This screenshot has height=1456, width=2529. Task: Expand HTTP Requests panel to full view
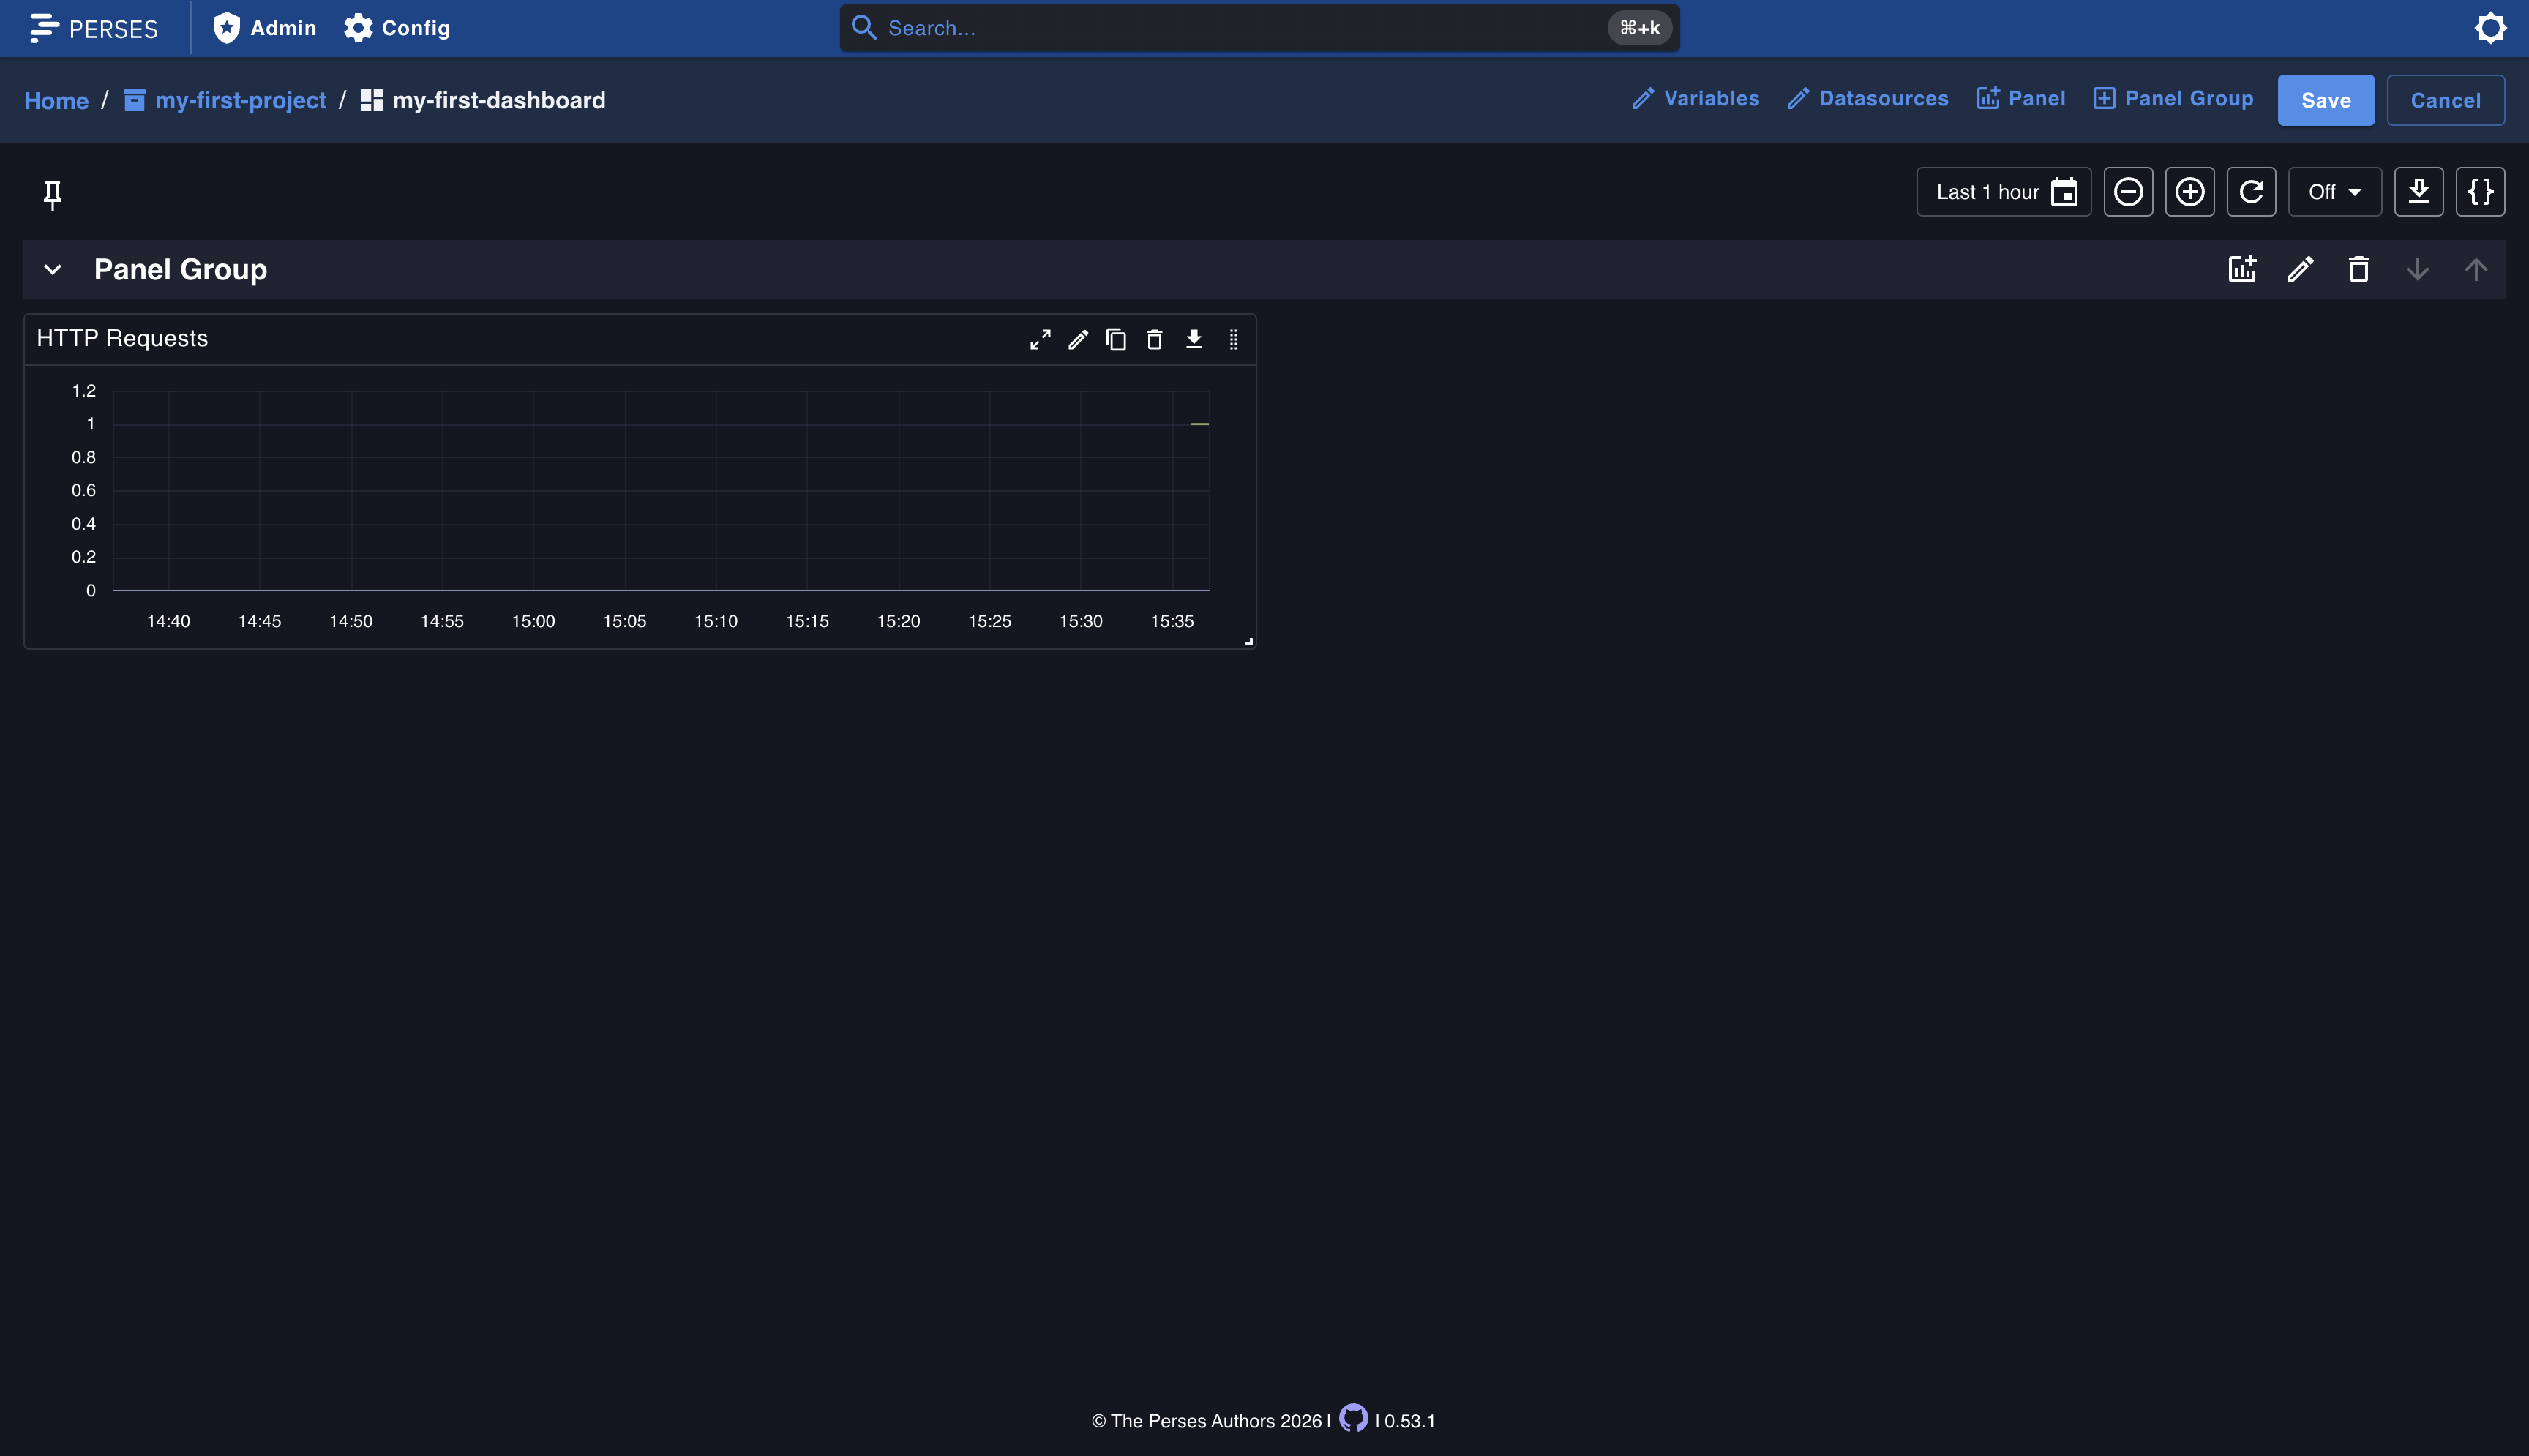click(x=1040, y=340)
